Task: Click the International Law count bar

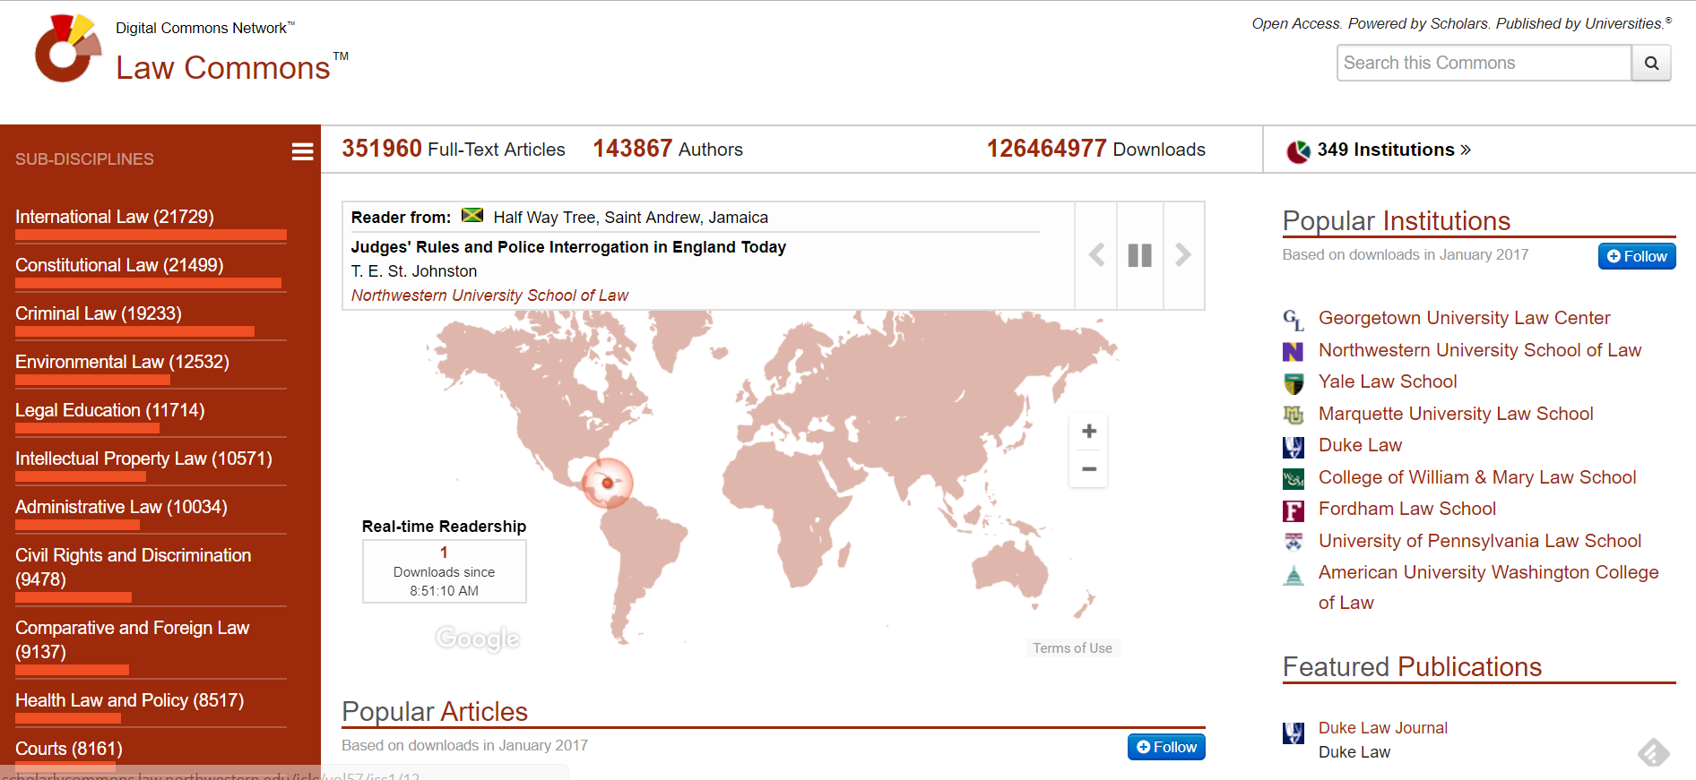Action: [151, 236]
